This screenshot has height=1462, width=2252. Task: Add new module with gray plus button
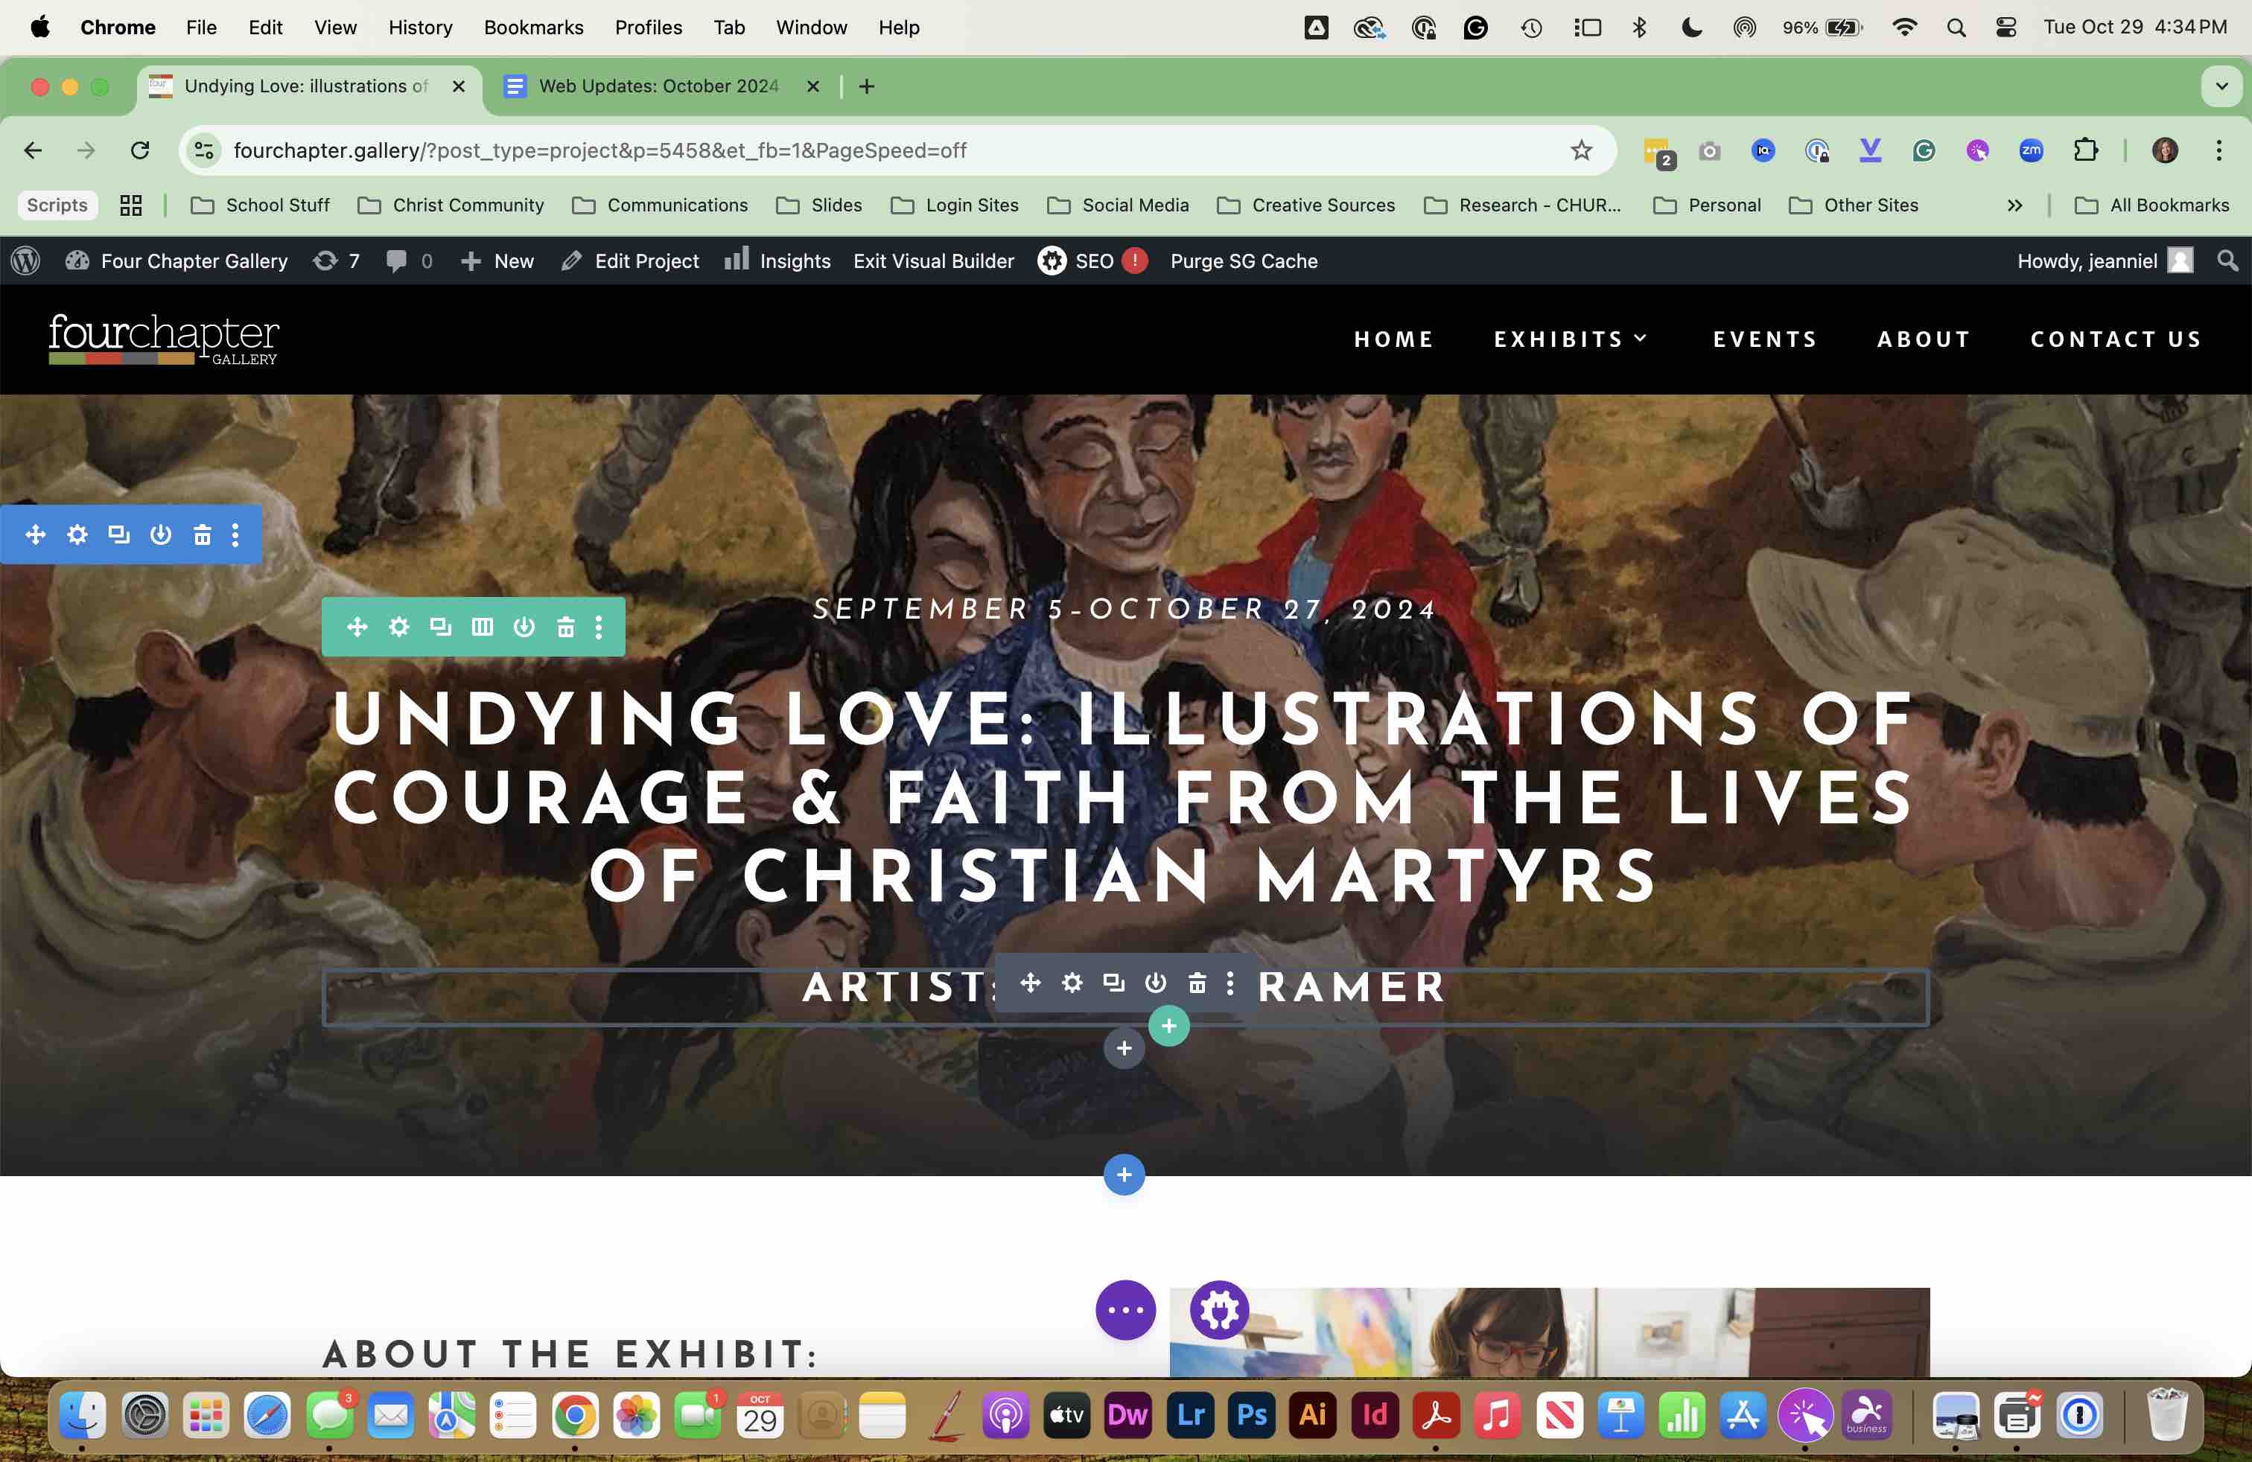click(x=1124, y=1048)
